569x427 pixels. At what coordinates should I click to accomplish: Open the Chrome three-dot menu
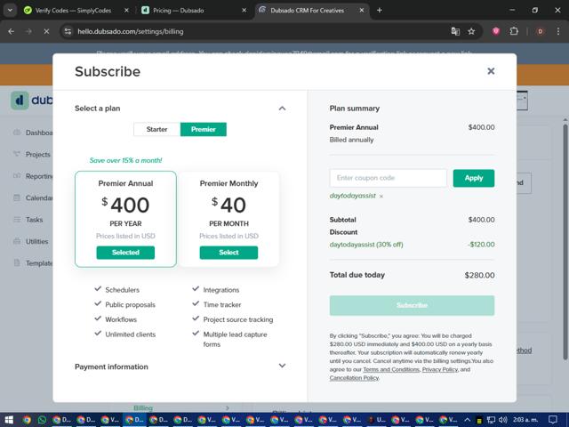(558, 32)
